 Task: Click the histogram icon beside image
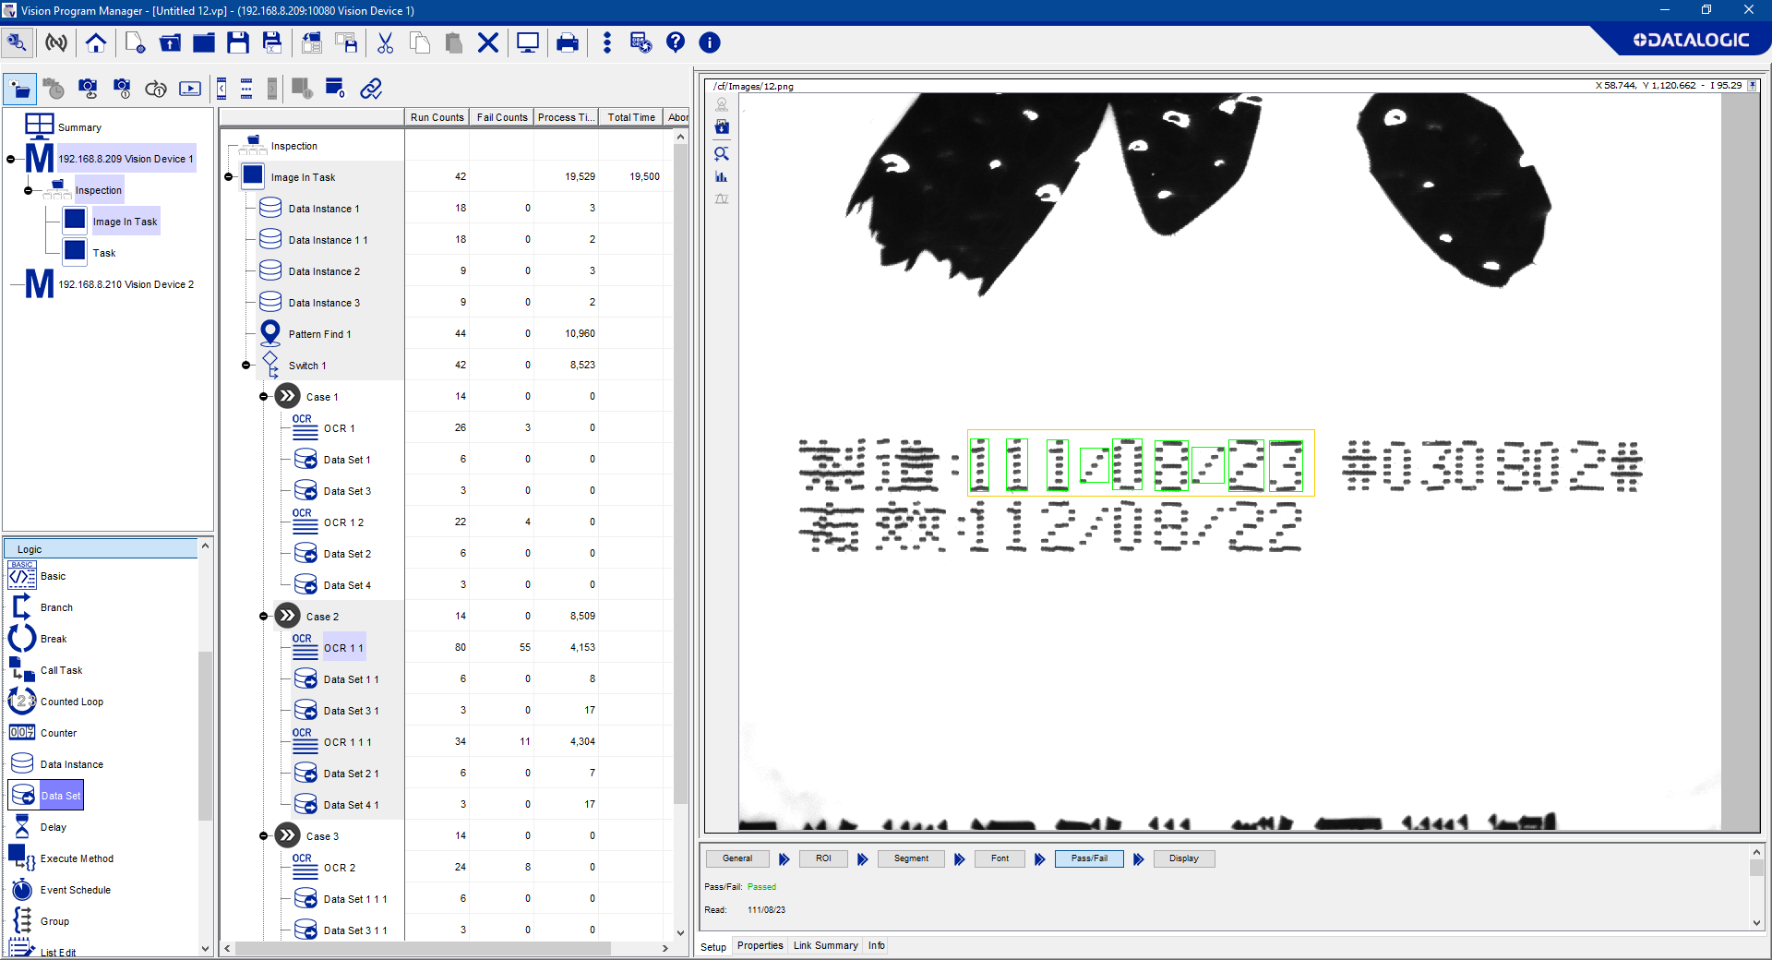[x=722, y=176]
